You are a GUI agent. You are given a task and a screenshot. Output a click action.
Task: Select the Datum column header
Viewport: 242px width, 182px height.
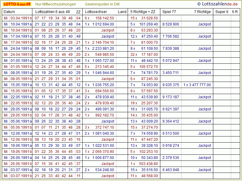(9, 12)
